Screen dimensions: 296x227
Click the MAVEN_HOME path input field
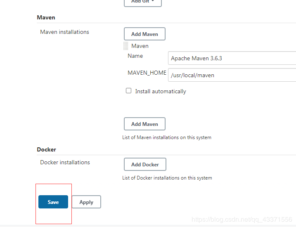(x=232, y=75)
